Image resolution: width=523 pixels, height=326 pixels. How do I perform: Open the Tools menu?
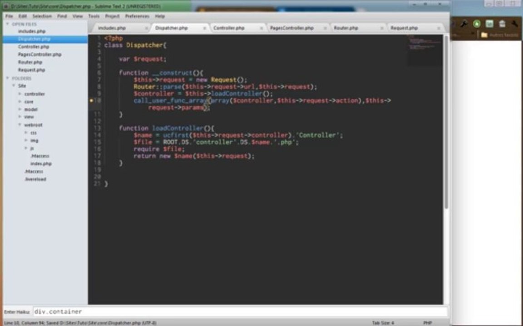[x=94, y=16]
